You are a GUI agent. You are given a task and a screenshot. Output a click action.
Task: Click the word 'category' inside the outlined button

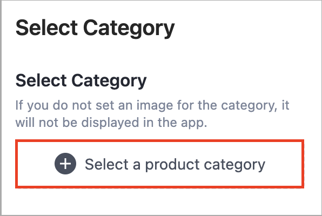pos(234,165)
